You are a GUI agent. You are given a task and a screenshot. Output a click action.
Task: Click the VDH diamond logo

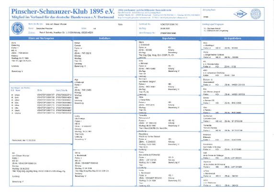tap(240, 14)
